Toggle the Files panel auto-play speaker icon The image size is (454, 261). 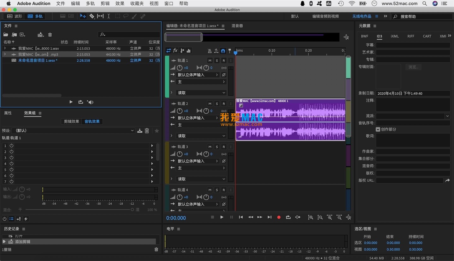(x=90, y=102)
